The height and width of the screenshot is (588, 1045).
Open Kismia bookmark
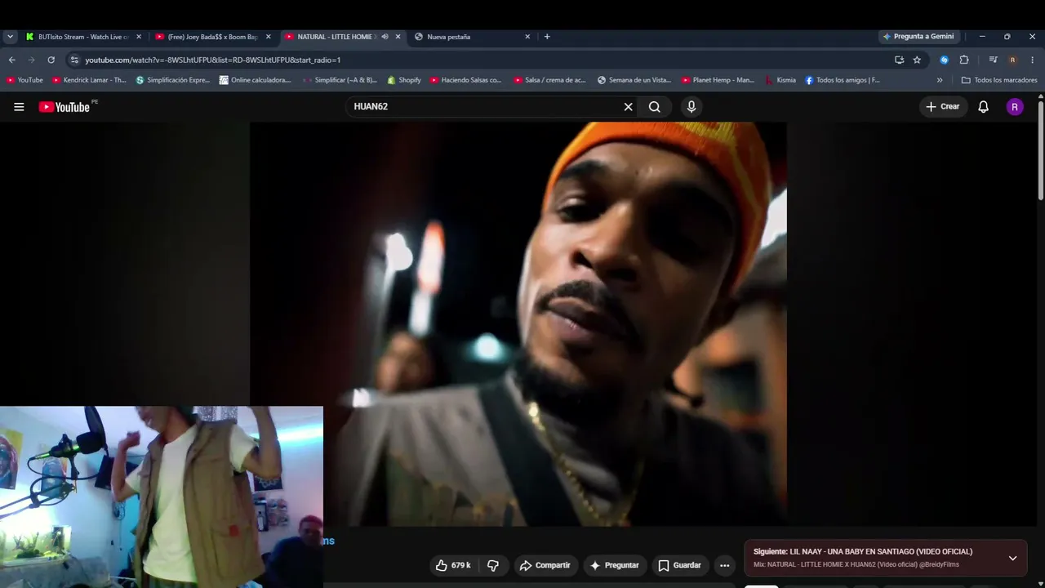point(780,80)
